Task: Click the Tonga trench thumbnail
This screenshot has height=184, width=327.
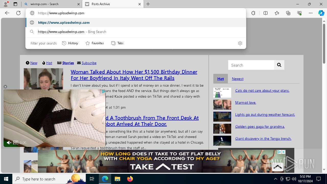Action: point(222,141)
